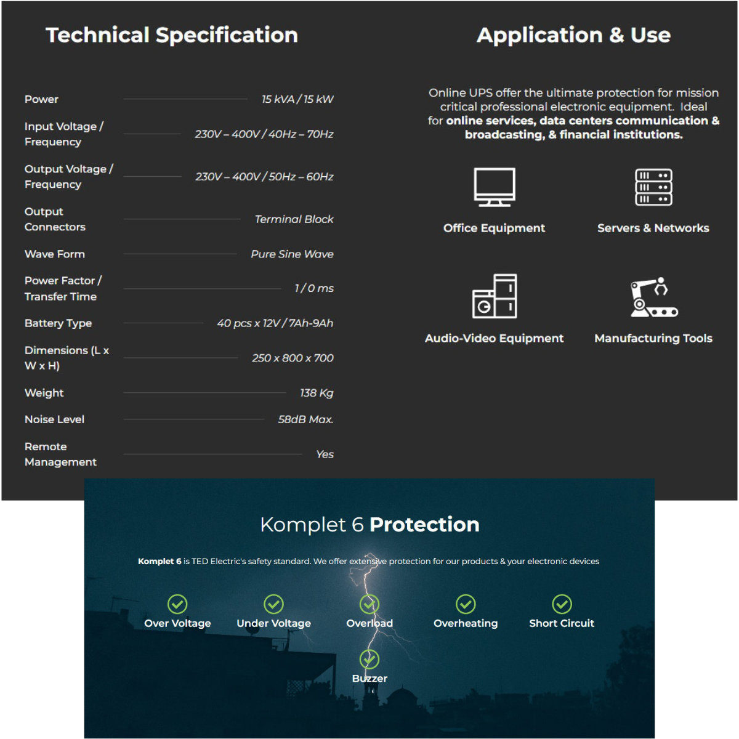Click the Weight label

pyautogui.click(x=44, y=393)
